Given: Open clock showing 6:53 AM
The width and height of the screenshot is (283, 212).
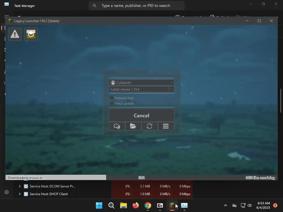Looking at the screenshot, I should point(263,205).
